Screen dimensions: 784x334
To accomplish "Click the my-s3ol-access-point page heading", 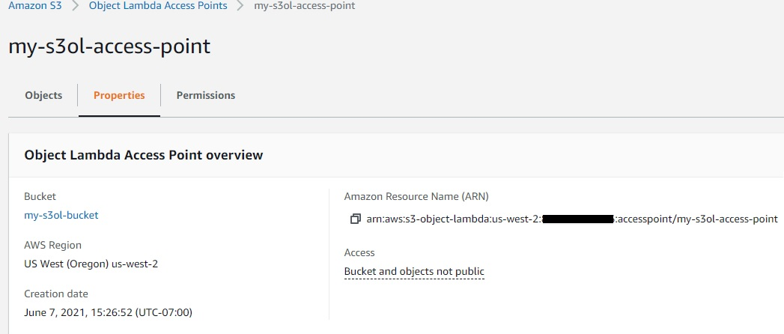I will (x=109, y=46).
